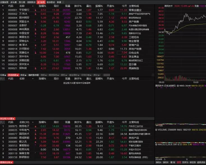The height and width of the screenshot is (165, 206).
Task: Open the 指数联动 tab
Action: (x=31, y=2)
